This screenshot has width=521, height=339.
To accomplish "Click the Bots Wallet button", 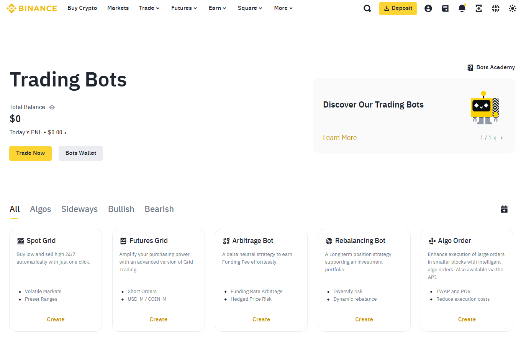I will point(81,153).
